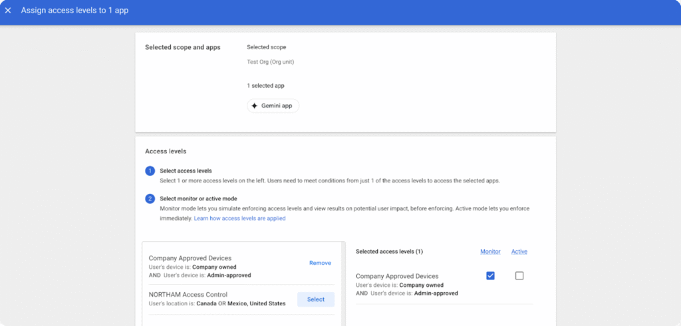The width and height of the screenshot is (681, 326).
Task: Click the Test Org (Org unit) scope
Action: tap(270, 62)
